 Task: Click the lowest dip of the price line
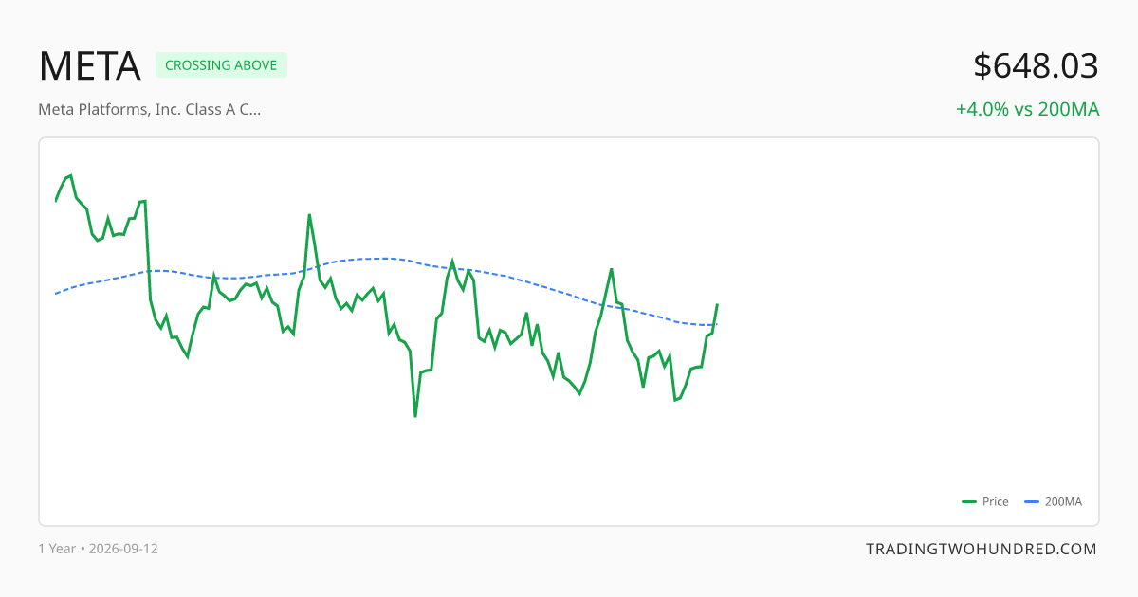pos(415,416)
